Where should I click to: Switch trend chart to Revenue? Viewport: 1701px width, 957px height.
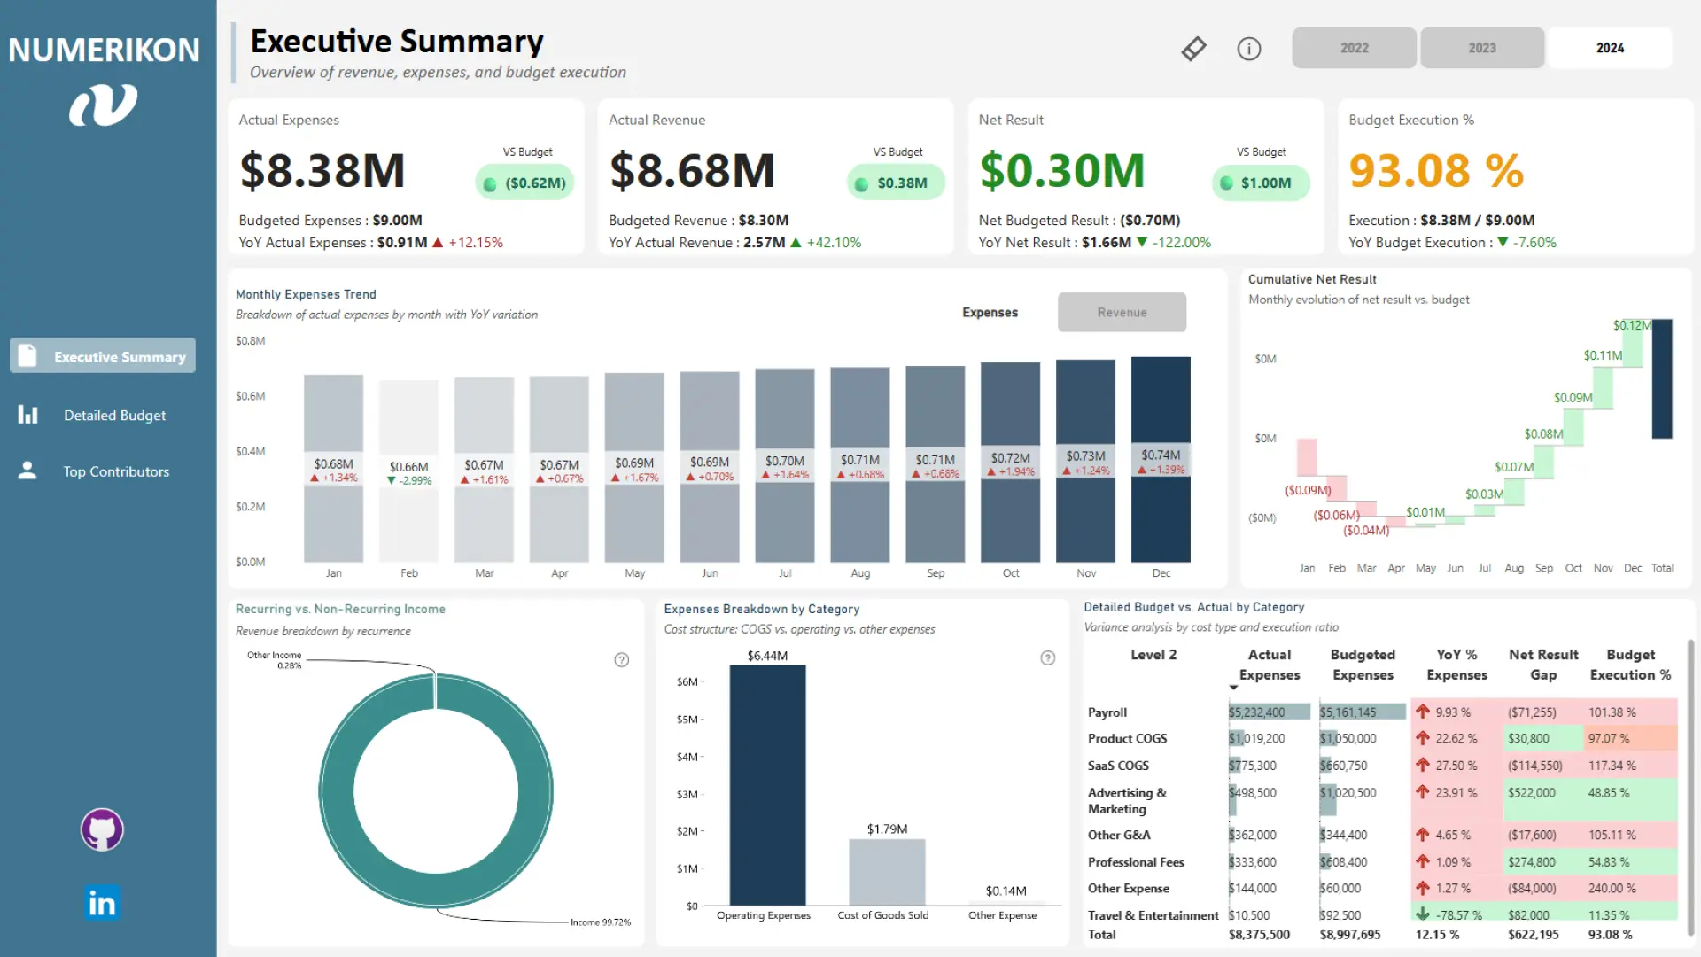tap(1122, 313)
